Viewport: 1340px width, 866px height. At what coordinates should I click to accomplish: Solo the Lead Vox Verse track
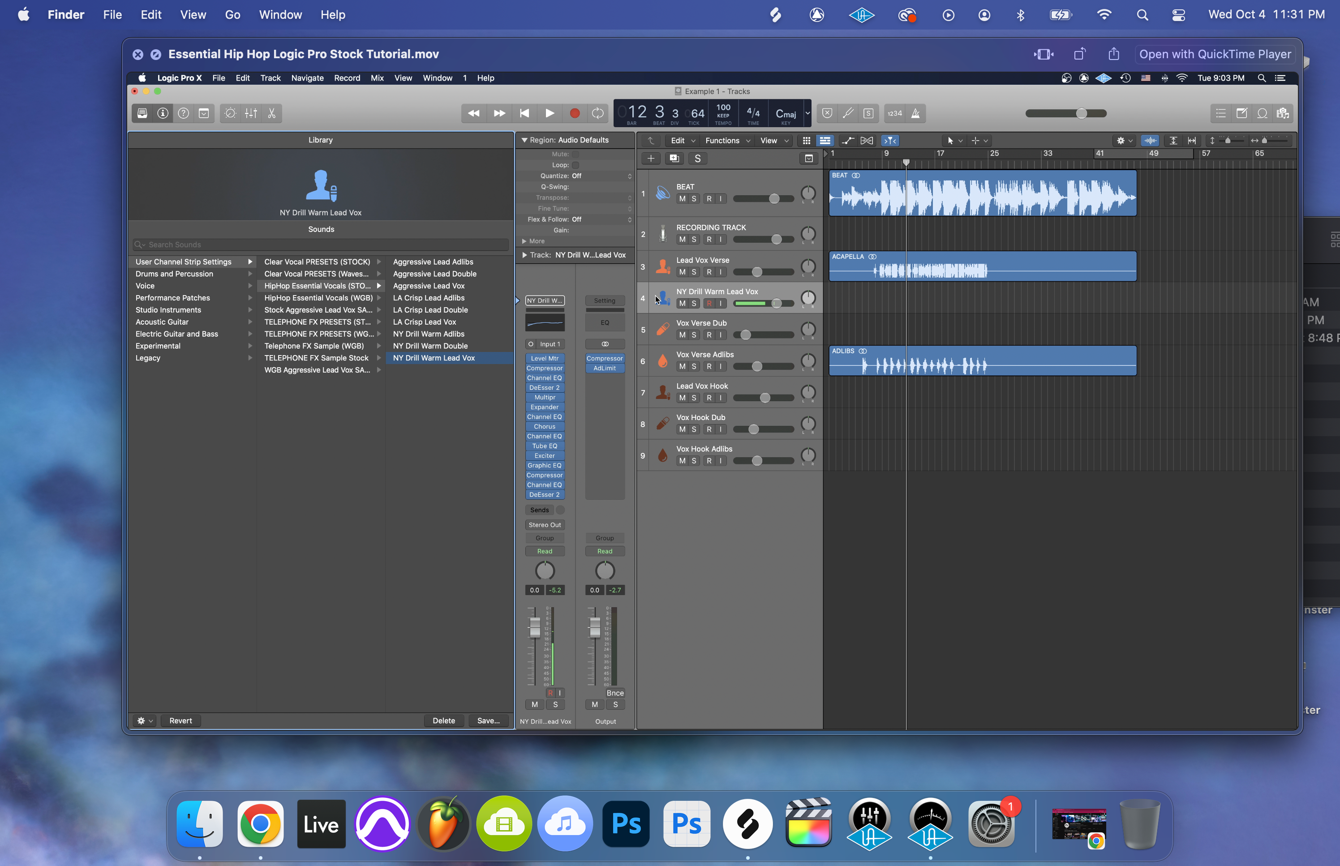coord(694,272)
